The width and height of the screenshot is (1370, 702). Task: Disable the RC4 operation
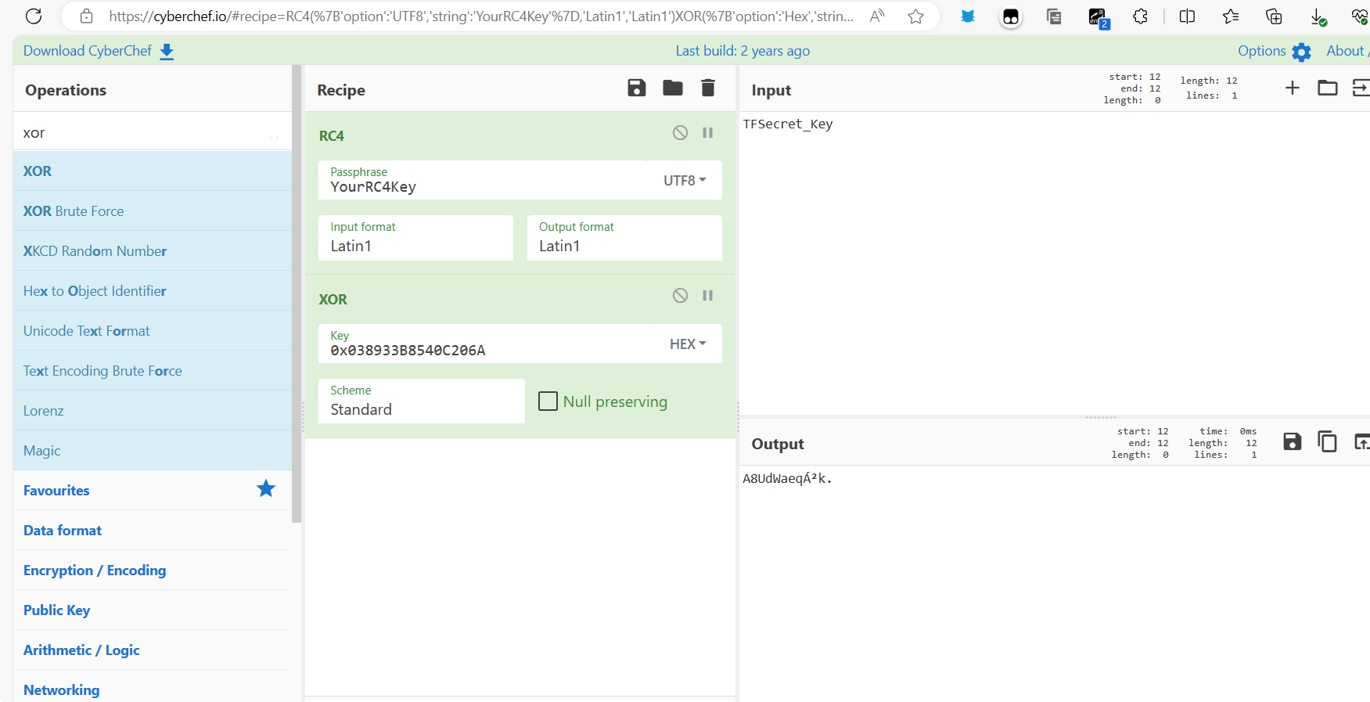pos(680,132)
